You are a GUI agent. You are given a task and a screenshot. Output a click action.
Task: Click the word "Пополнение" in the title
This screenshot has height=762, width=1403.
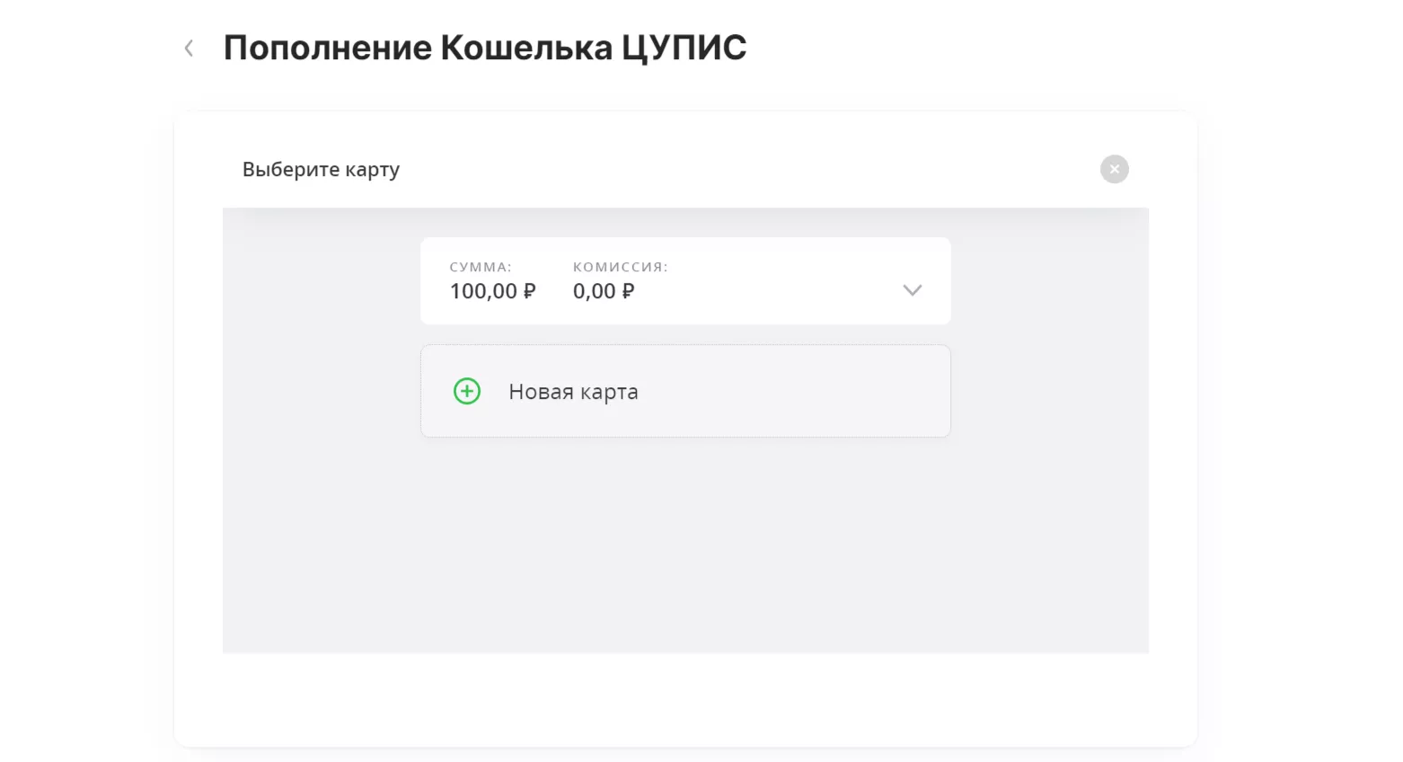328,48
